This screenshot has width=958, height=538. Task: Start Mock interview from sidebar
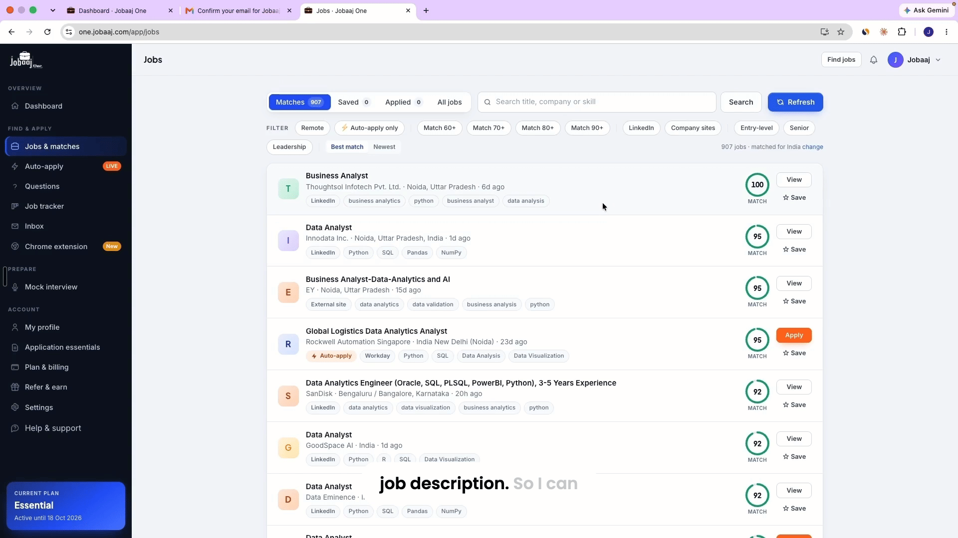pyautogui.click(x=65, y=287)
